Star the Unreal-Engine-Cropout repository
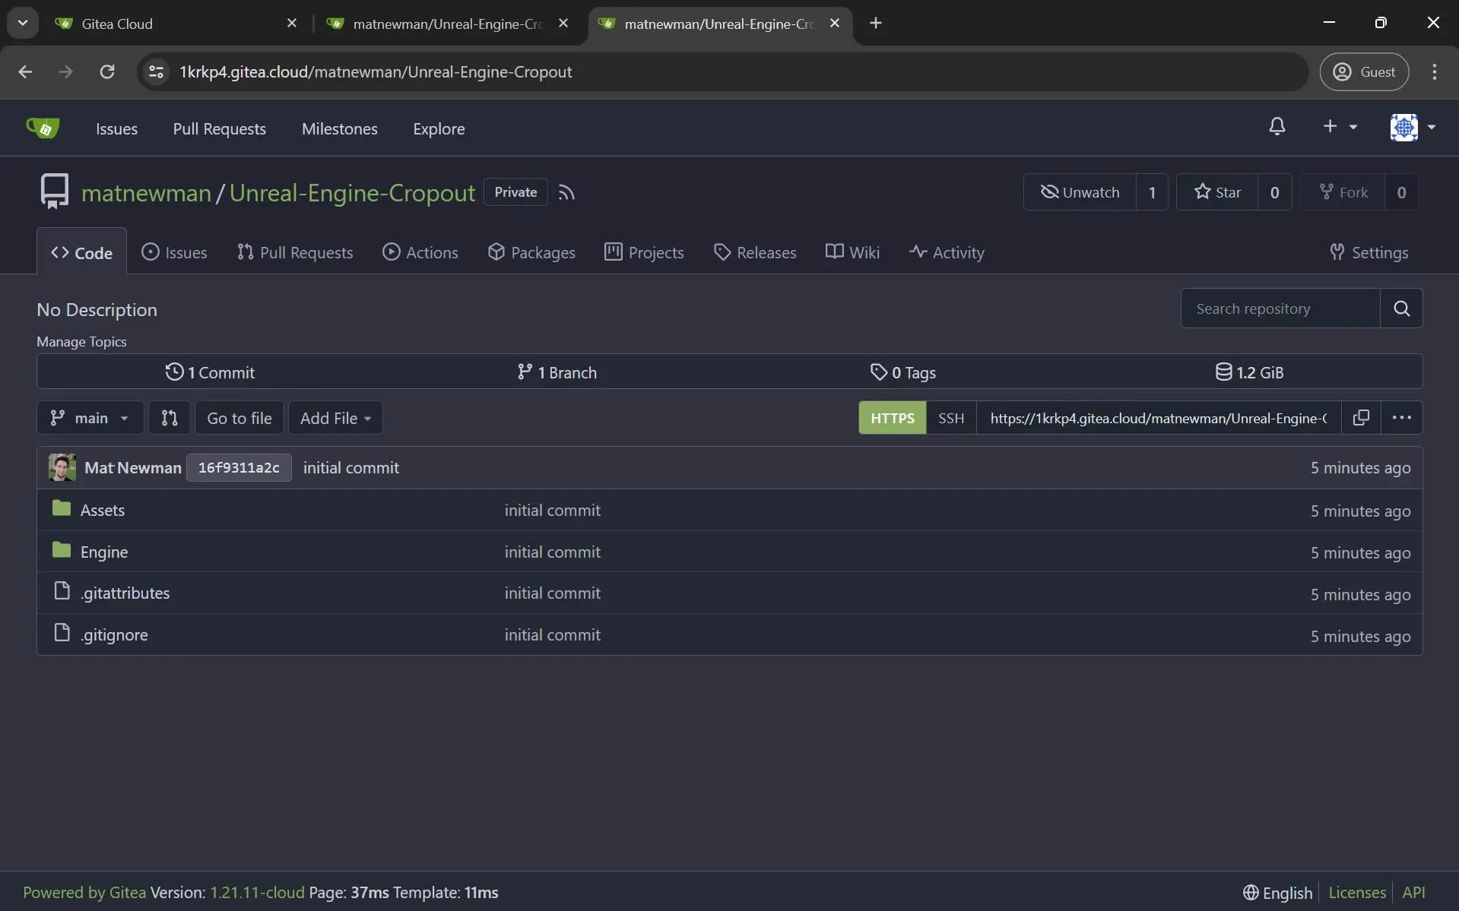The width and height of the screenshot is (1459, 911). pos(1217,191)
